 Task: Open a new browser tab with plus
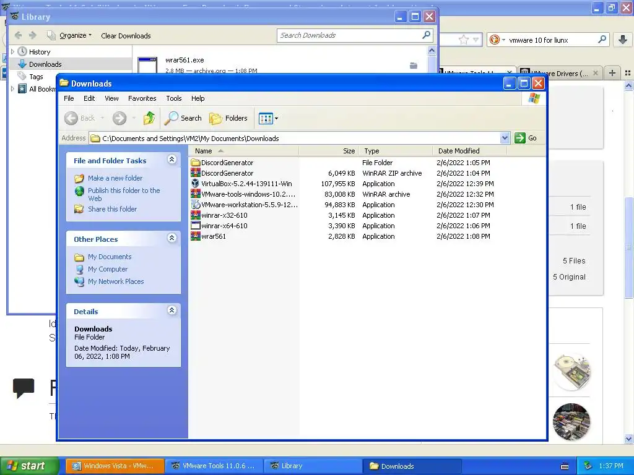pyautogui.click(x=612, y=73)
